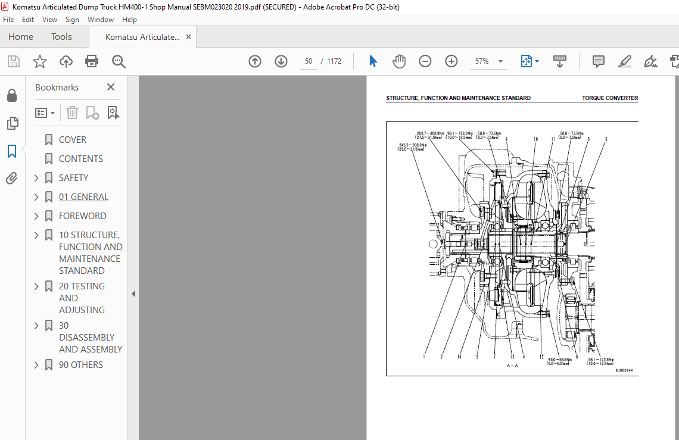
Task: Add file to starred favorites
Action: pyautogui.click(x=40, y=61)
